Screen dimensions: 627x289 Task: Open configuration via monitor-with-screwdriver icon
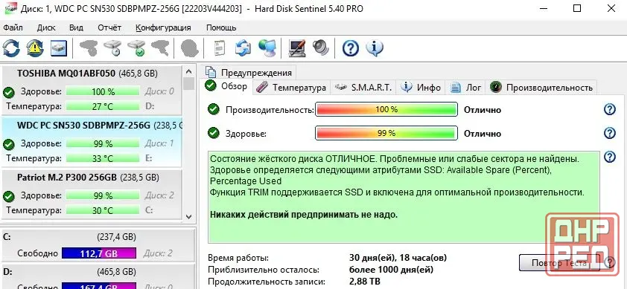[296, 48]
